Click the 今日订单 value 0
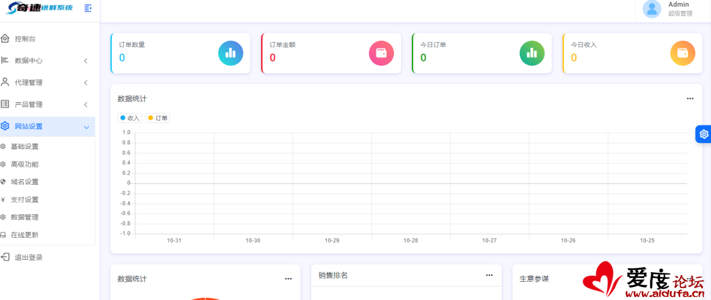The image size is (711, 300). 423,57
